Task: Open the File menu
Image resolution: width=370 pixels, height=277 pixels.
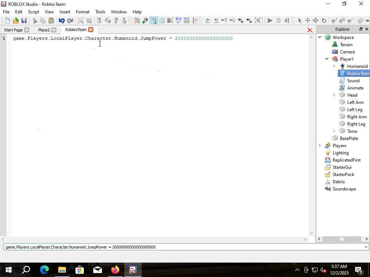Action: pyautogui.click(x=6, y=12)
